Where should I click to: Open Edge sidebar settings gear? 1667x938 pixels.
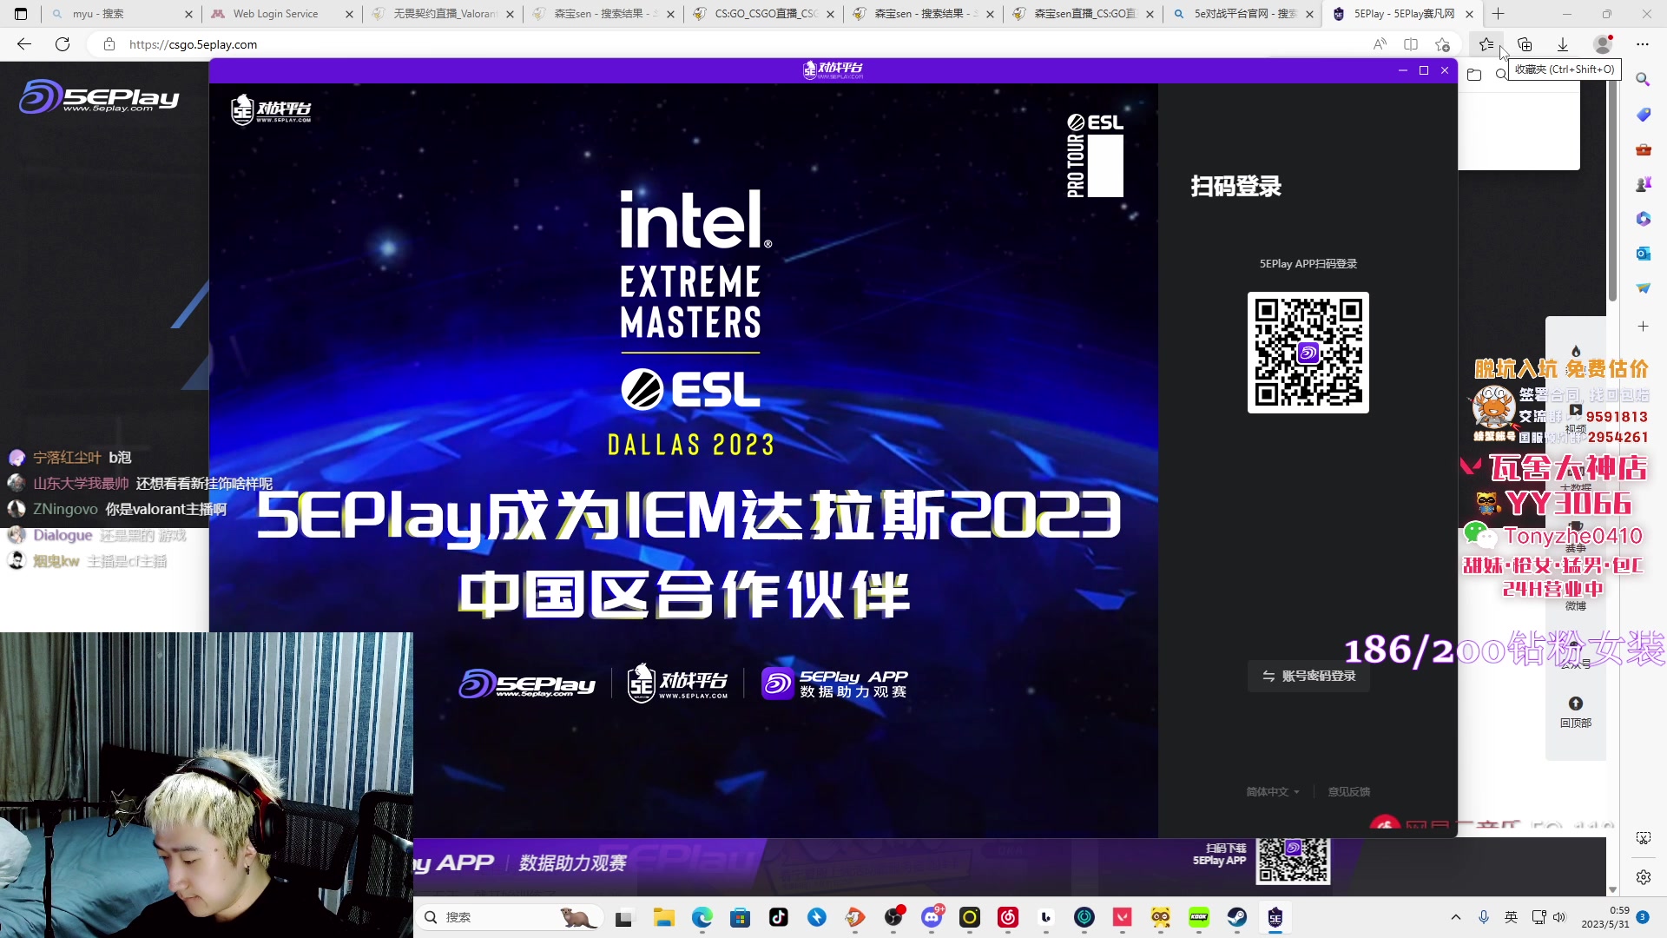pos(1643,877)
